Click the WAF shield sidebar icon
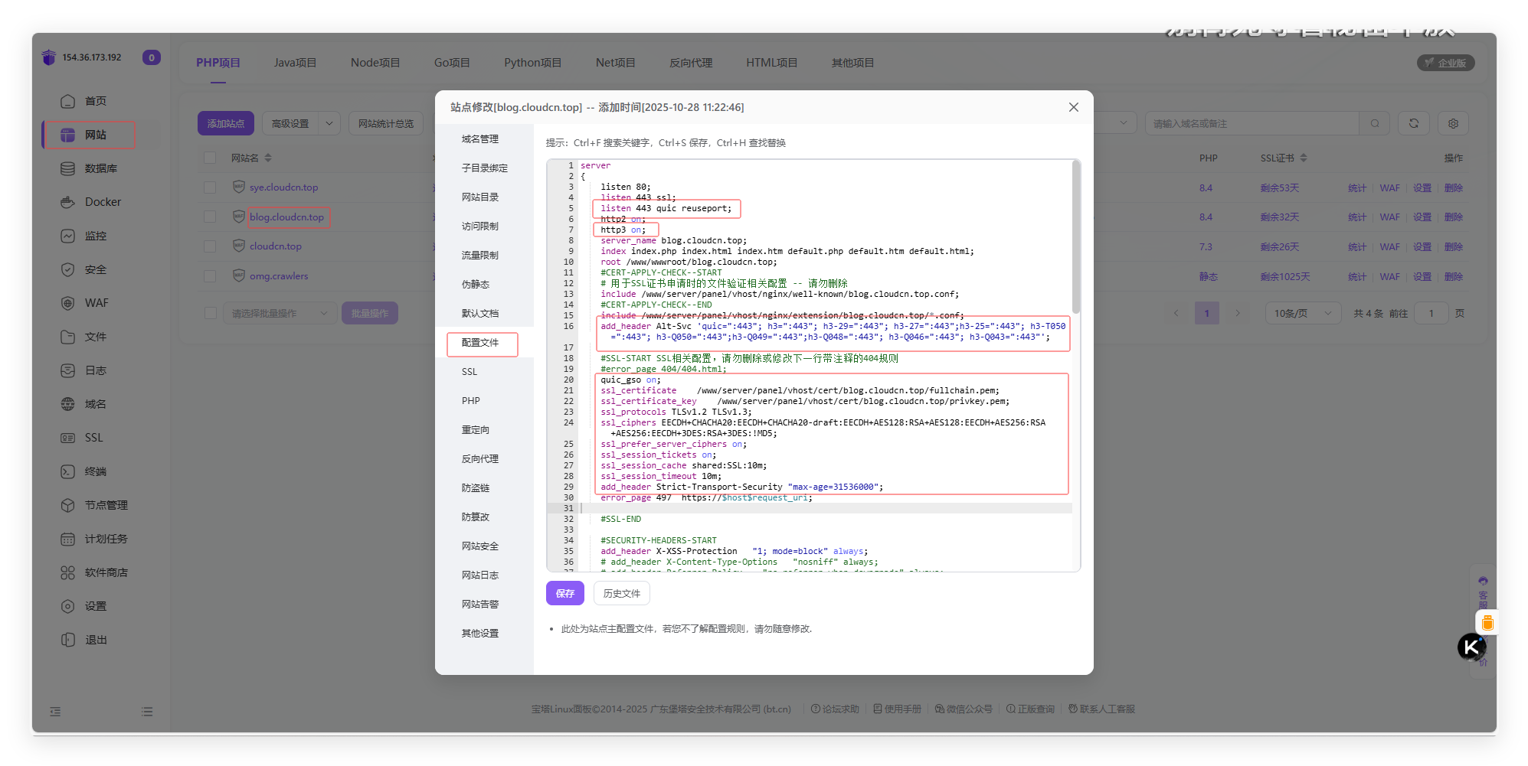 click(x=68, y=303)
